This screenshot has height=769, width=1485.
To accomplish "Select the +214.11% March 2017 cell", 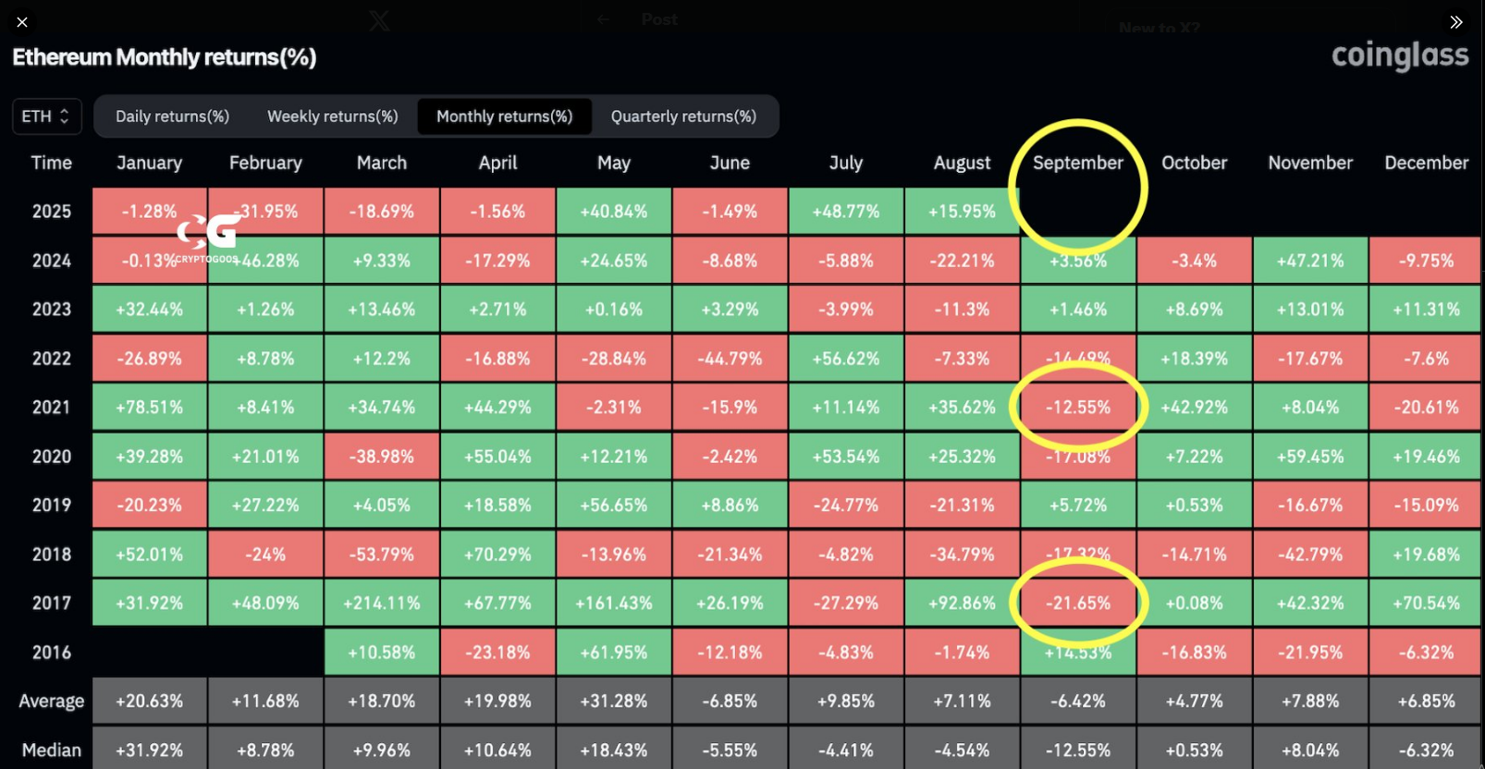I will (x=382, y=604).
